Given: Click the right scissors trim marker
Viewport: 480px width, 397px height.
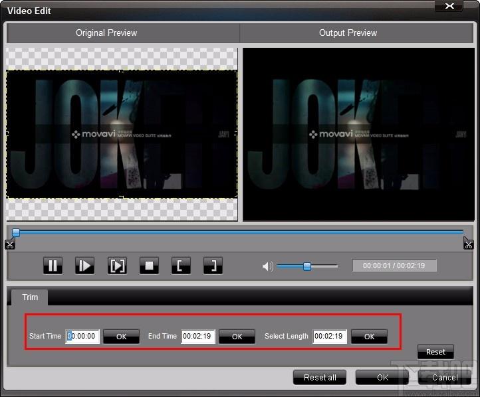Looking at the screenshot, I should (x=468, y=244).
